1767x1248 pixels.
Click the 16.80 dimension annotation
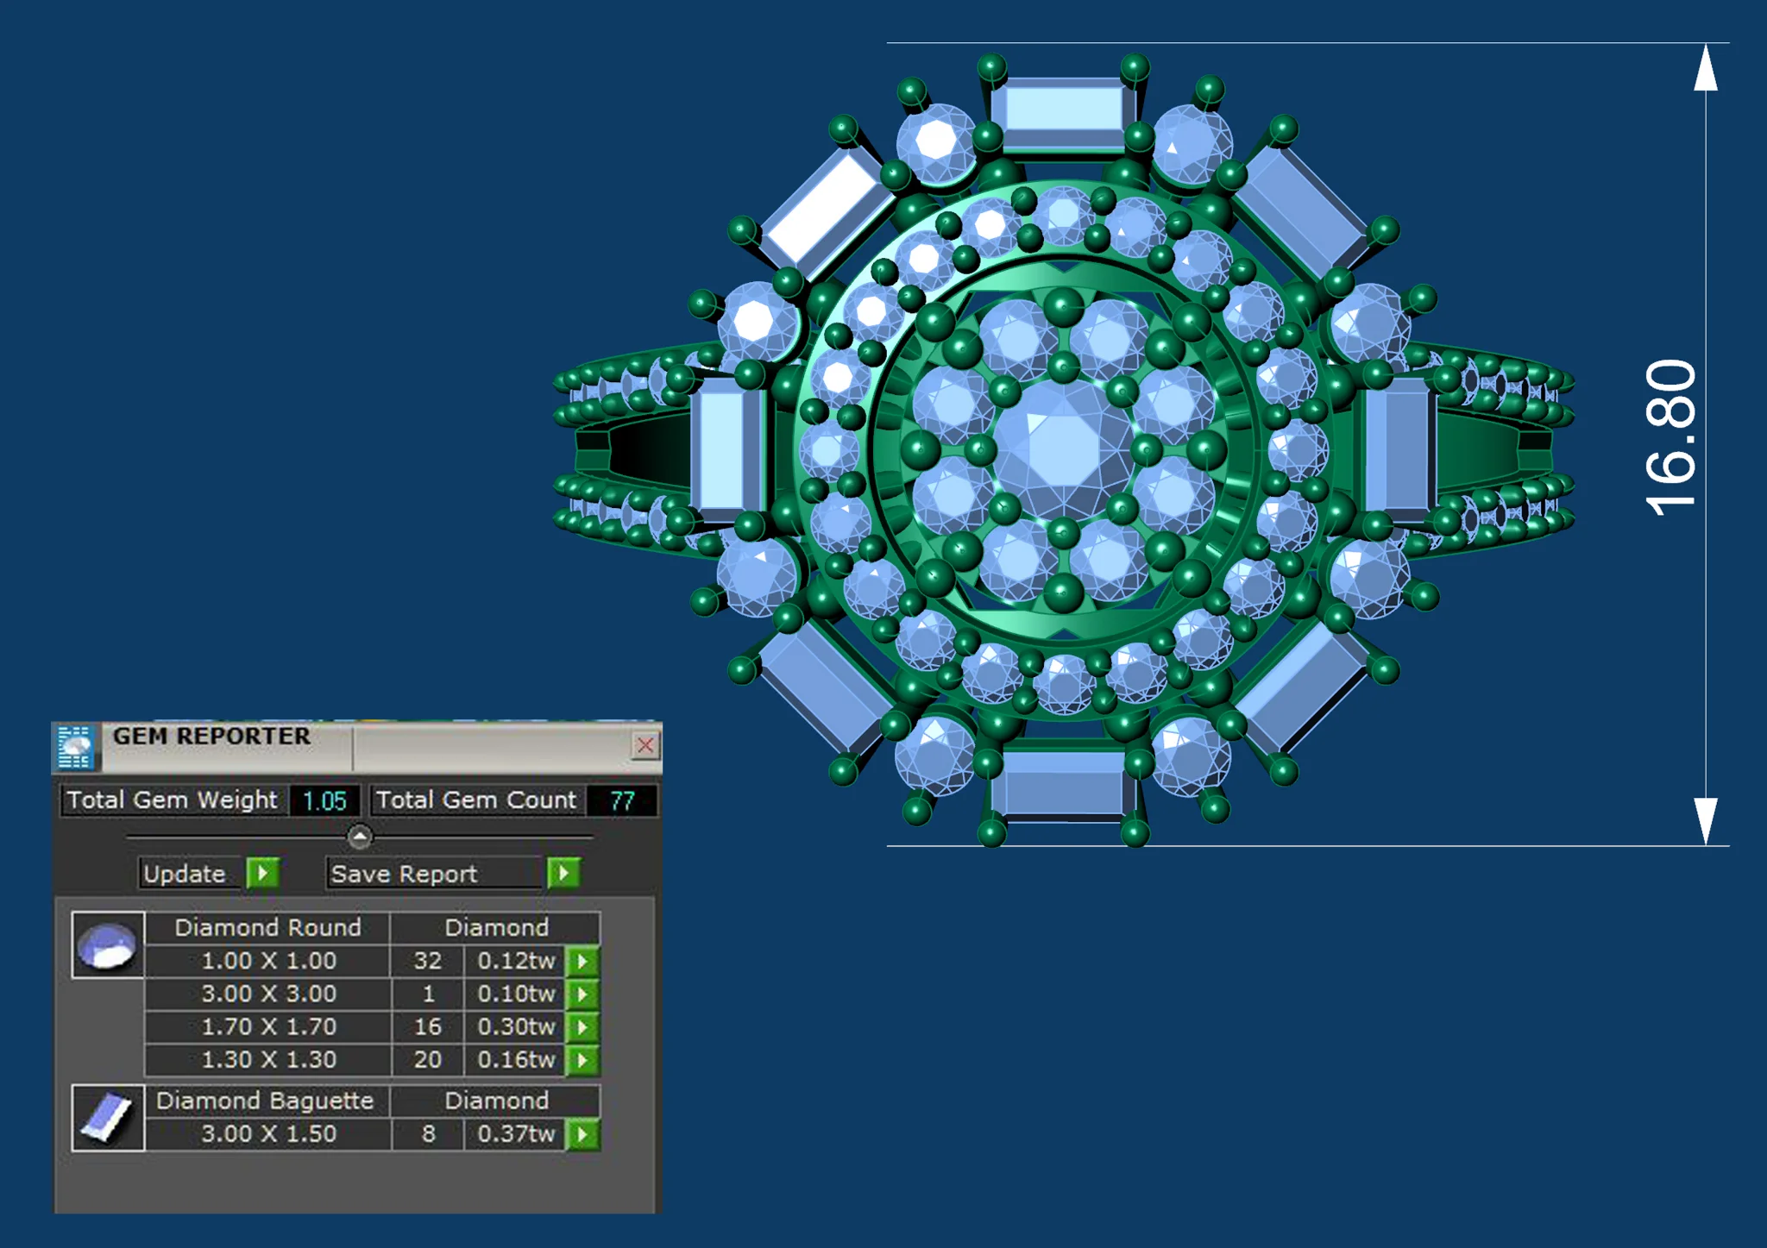point(1670,438)
